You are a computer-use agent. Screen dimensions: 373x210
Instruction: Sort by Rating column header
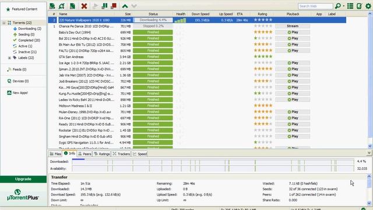(262, 14)
